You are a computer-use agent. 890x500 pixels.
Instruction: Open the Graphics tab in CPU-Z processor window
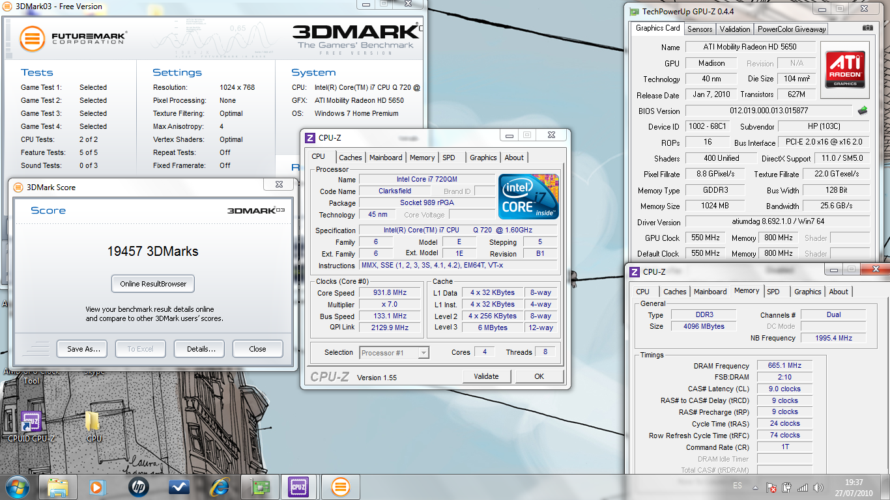click(483, 158)
